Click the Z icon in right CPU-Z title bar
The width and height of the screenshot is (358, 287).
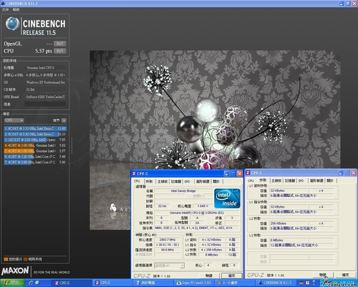(248, 173)
